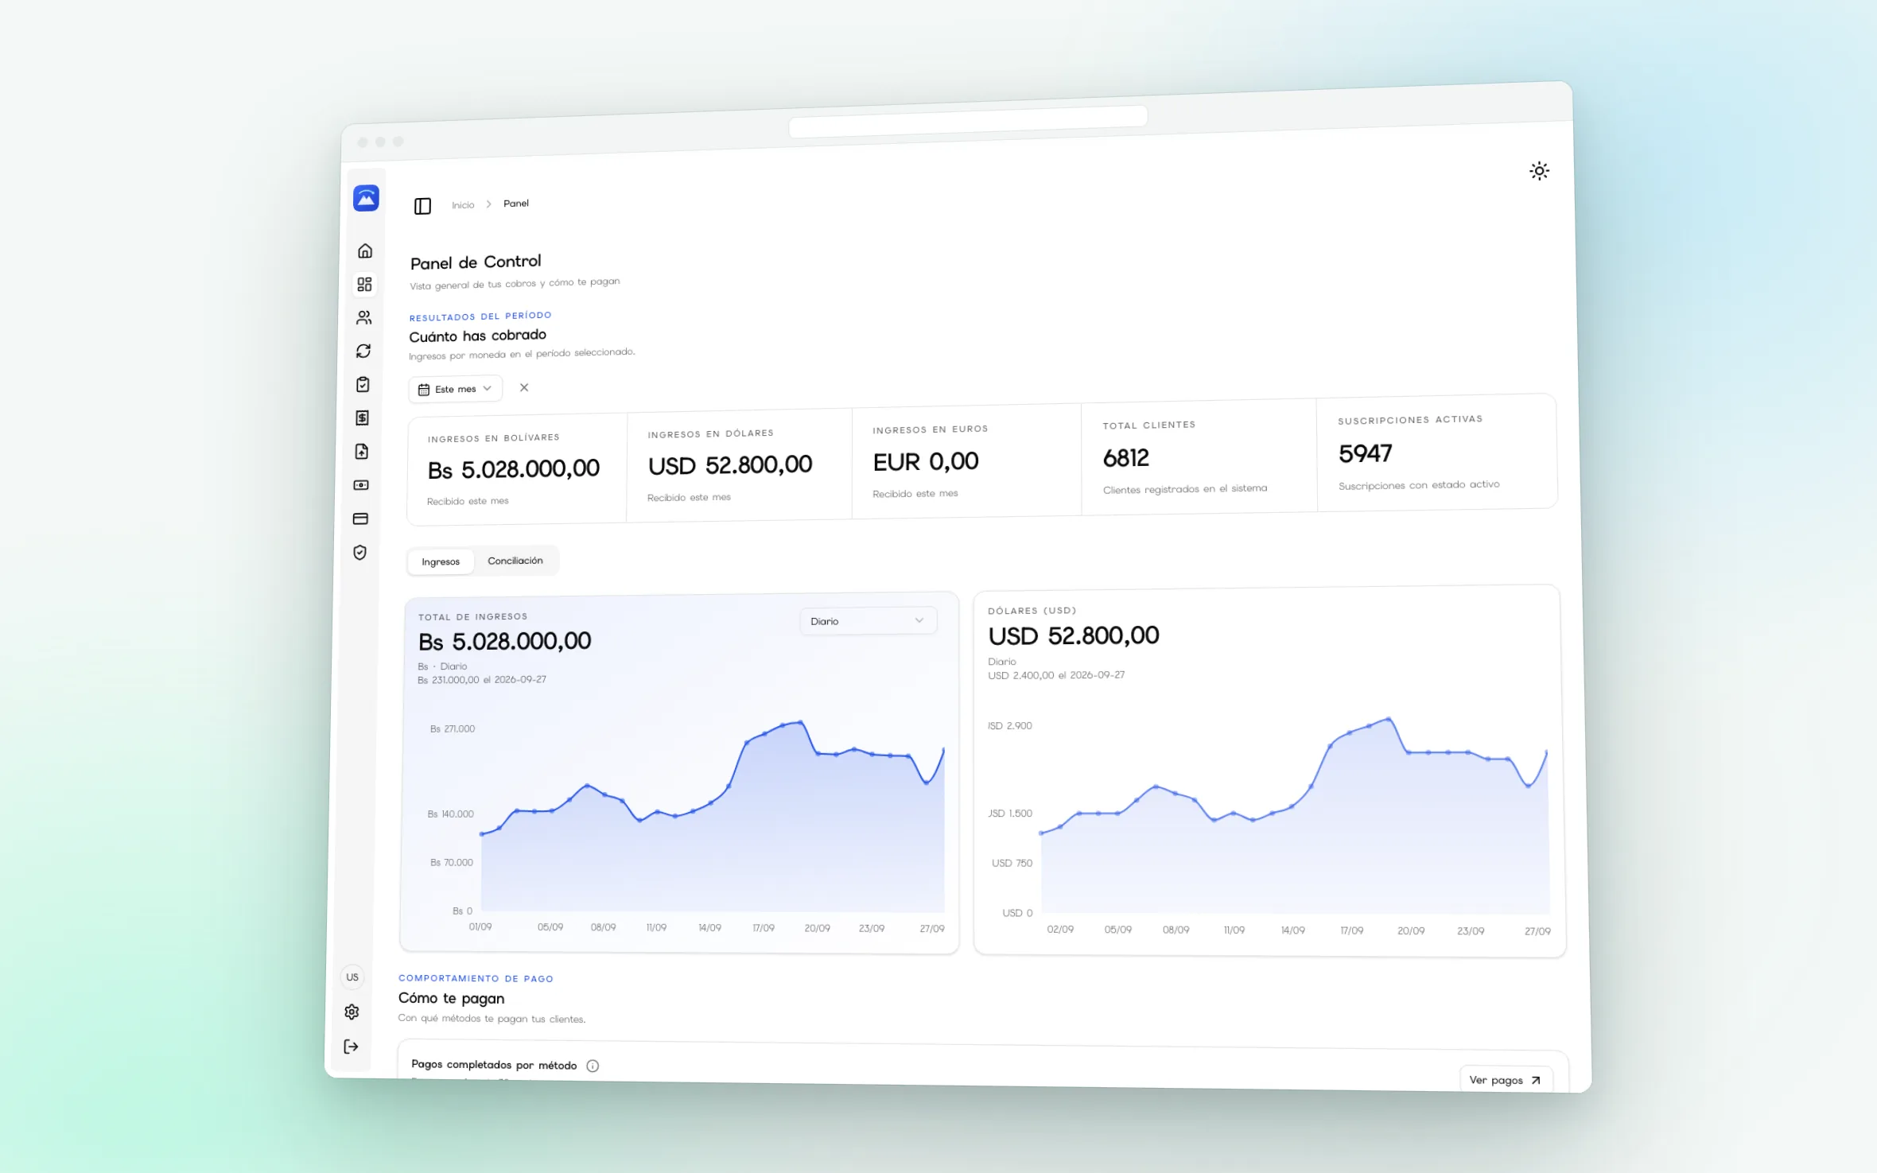This screenshot has width=1877, height=1173.
Task: Click 'USD 2.400,00 el 2026-09-27' text
Action: pyautogui.click(x=1056, y=675)
